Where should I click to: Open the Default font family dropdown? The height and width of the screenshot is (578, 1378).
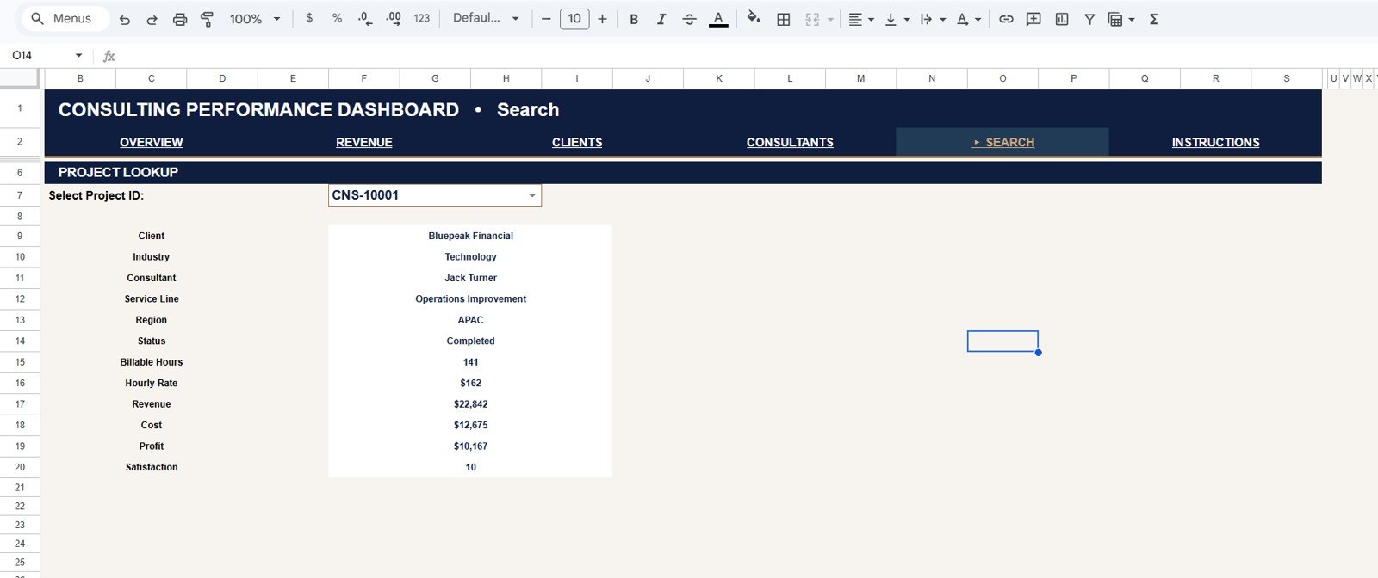[x=486, y=19]
